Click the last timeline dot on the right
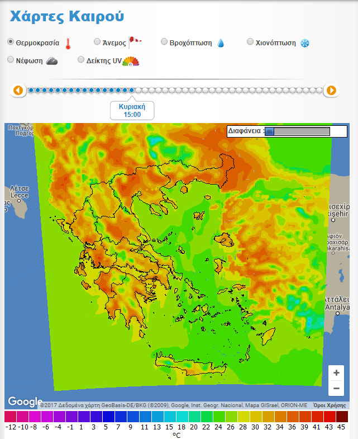Viewport: 358px width, 439px height. pos(319,90)
